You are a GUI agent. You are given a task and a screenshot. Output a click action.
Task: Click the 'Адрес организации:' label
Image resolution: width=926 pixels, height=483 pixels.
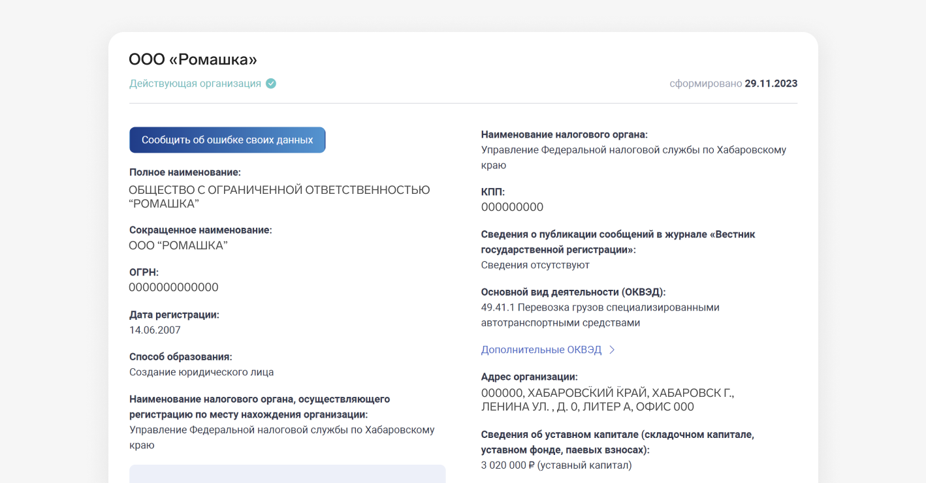click(x=529, y=377)
